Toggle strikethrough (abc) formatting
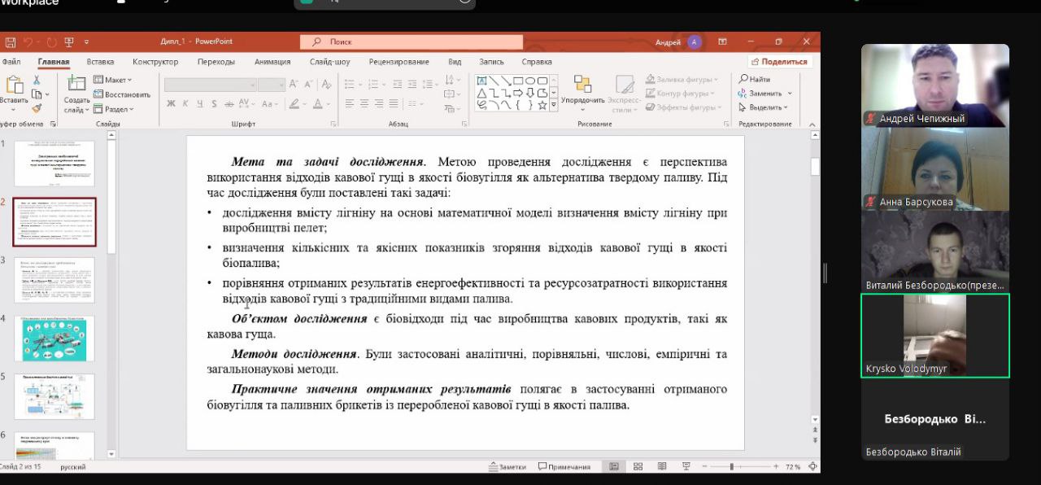This screenshot has width=1041, height=485. click(x=229, y=103)
